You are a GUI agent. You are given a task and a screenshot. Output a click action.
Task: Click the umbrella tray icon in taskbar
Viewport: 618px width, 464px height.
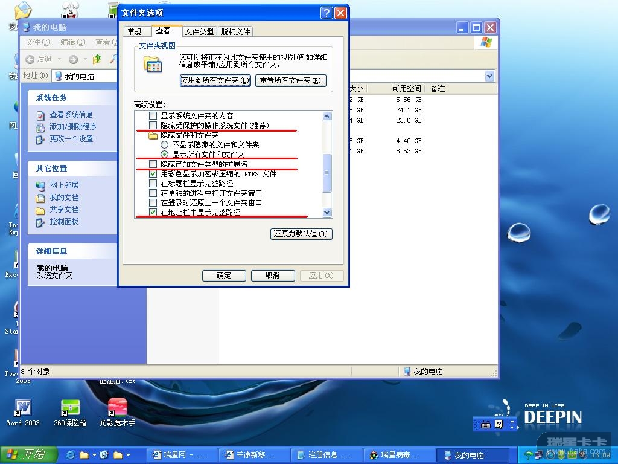point(528,456)
